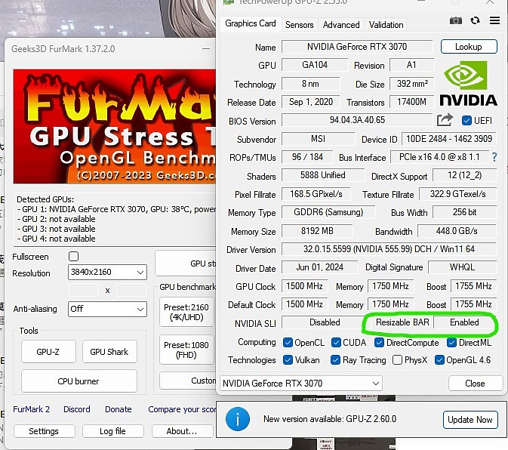Open the FurMark Resolution dropdown
This screenshot has height=450, width=508.
tap(107, 272)
